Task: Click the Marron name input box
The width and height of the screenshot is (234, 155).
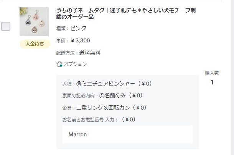Action: [127, 134]
